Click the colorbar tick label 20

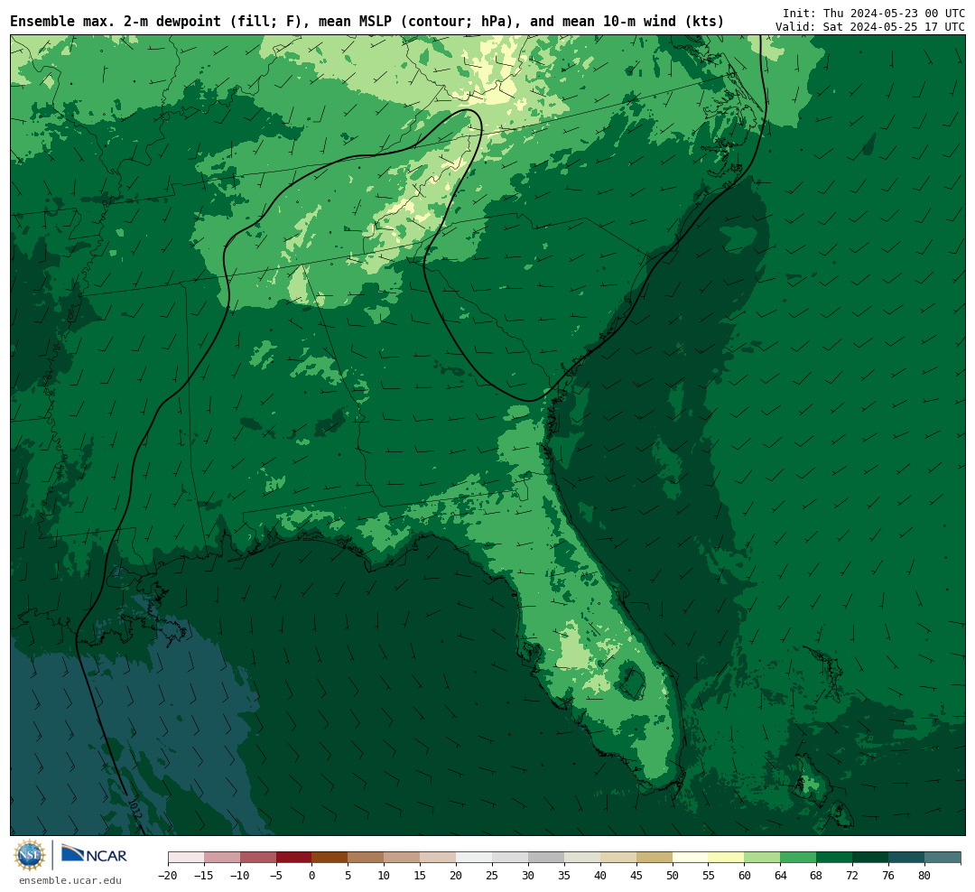(457, 875)
